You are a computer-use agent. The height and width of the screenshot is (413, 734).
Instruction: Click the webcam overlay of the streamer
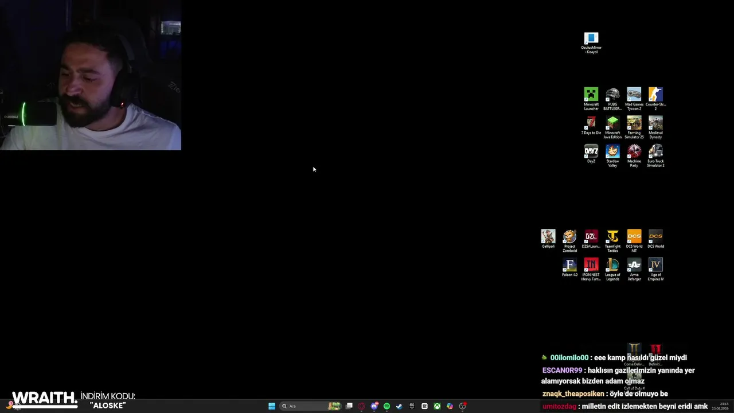91,75
